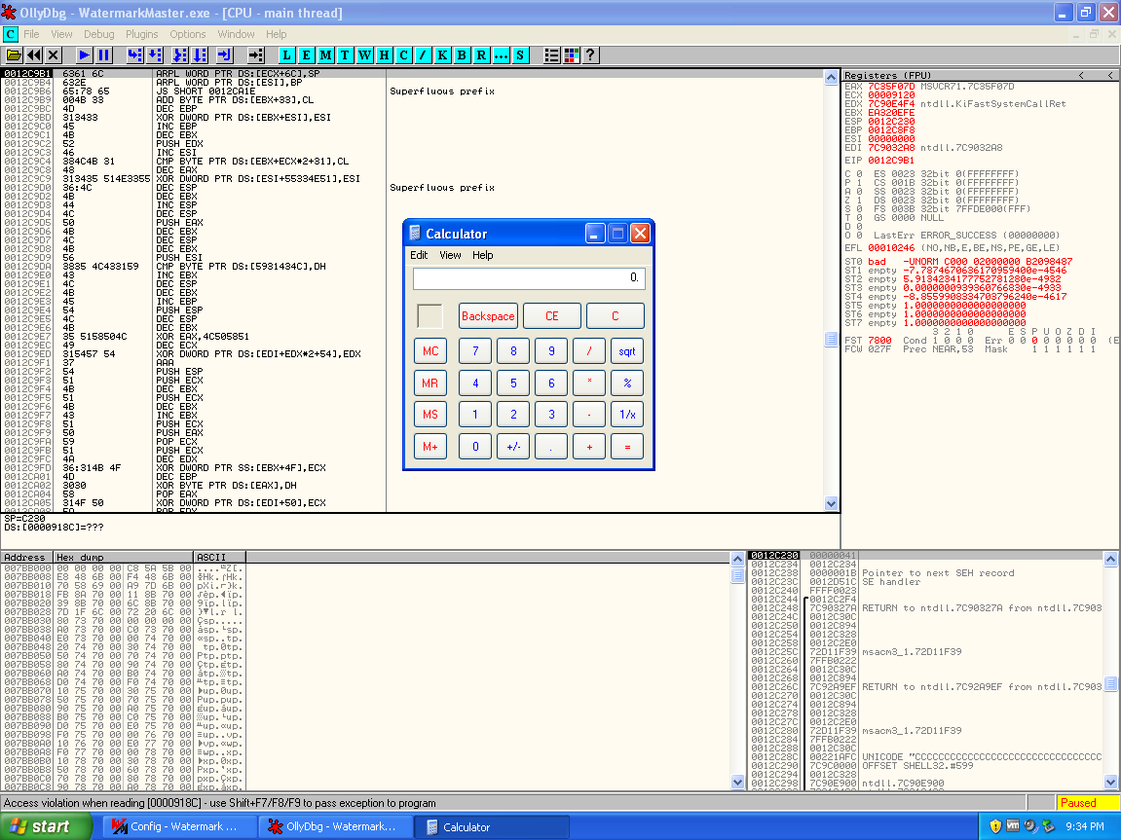
Task: Click the Trace over toolbar icon
Action: [200, 55]
